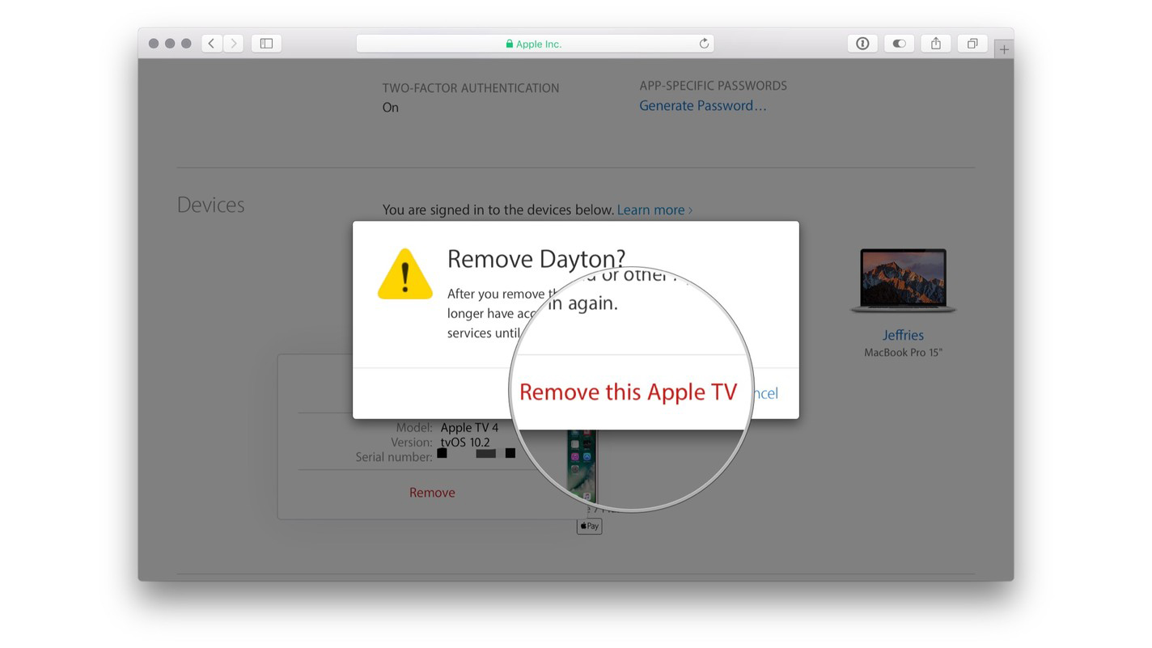Select the 'Two-Factor Authentication' label
The image size is (1152, 648).
click(x=471, y=87)
